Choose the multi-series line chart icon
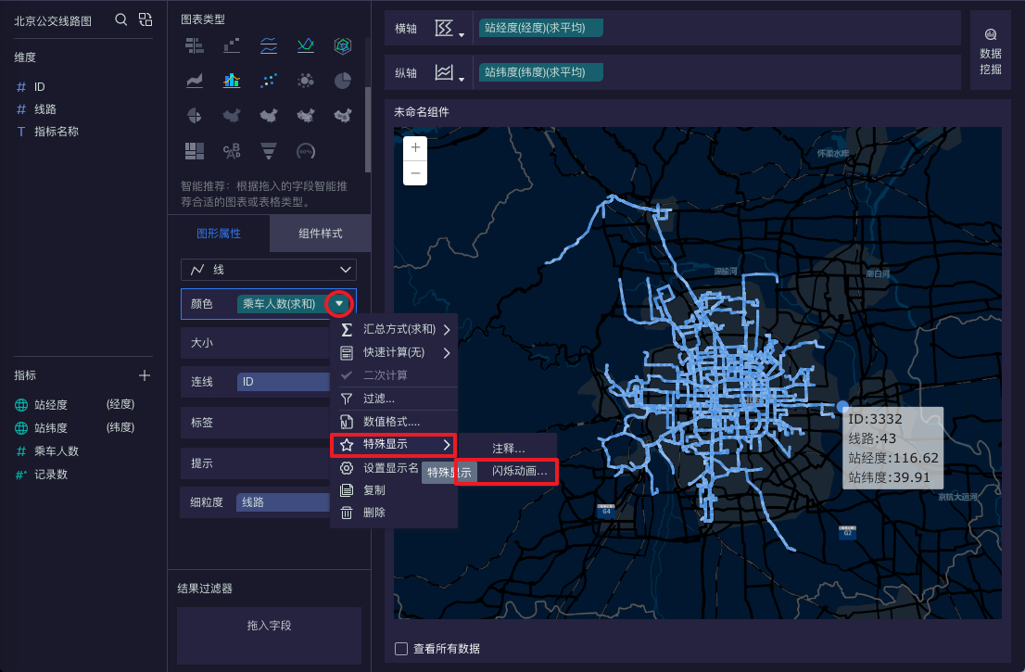1025x672 pixels. [x=305, y=45]
